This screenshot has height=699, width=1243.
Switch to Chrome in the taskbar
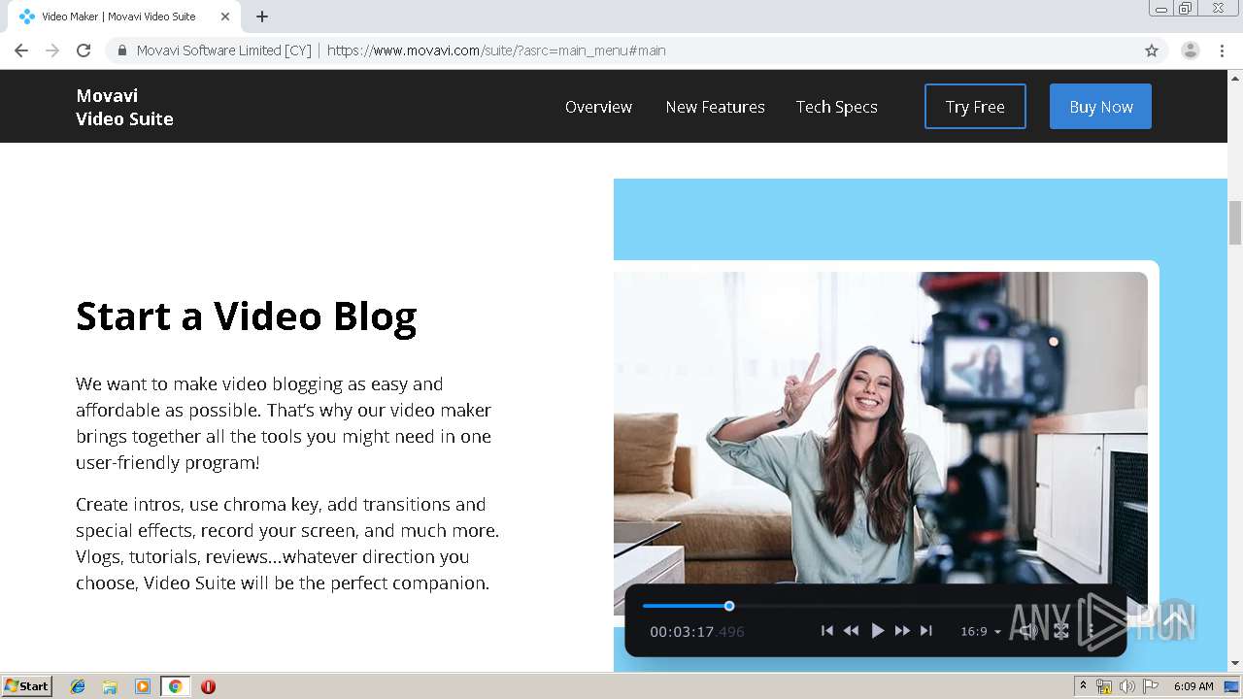tap(175, 686)
